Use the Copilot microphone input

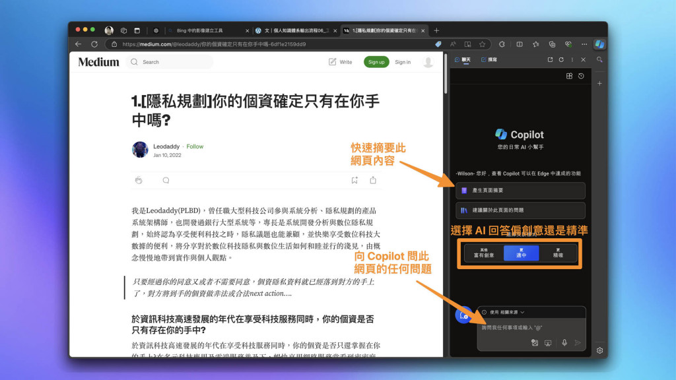point(564,343)
